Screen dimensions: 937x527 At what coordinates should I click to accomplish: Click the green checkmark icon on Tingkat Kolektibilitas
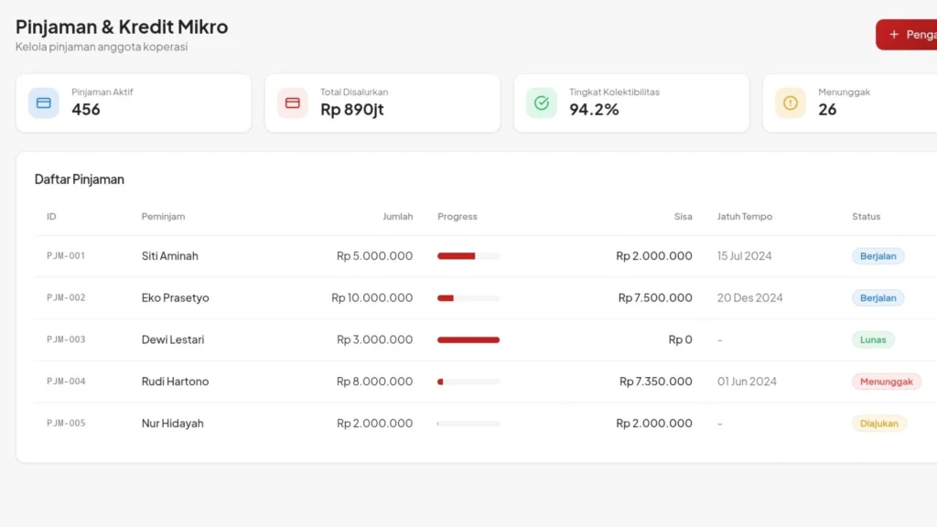541,102
